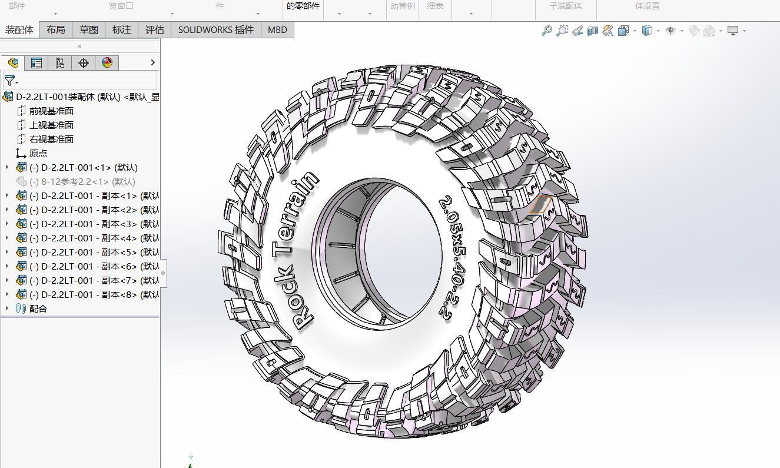This screenshot has width=780, height=468.
Task: Open the FeatureManager design tree tab
Action: point(13,63)
